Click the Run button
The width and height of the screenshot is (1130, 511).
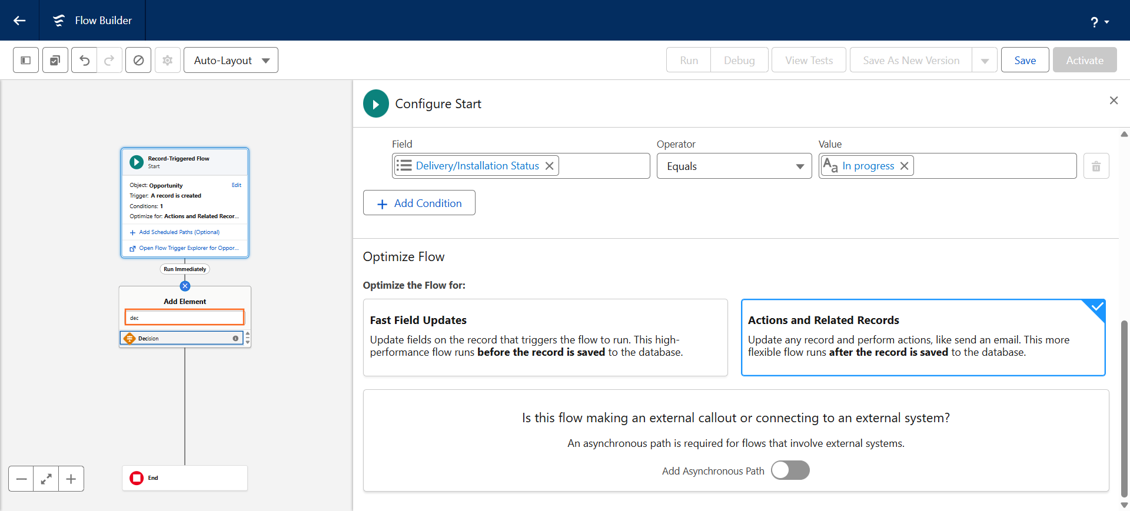(x=689, y=60)
